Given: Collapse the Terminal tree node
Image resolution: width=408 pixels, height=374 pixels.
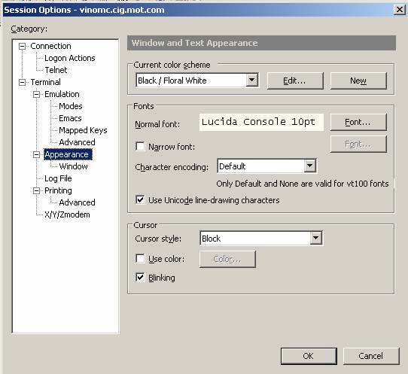Looking at the screenshot, I should point(23,83).
